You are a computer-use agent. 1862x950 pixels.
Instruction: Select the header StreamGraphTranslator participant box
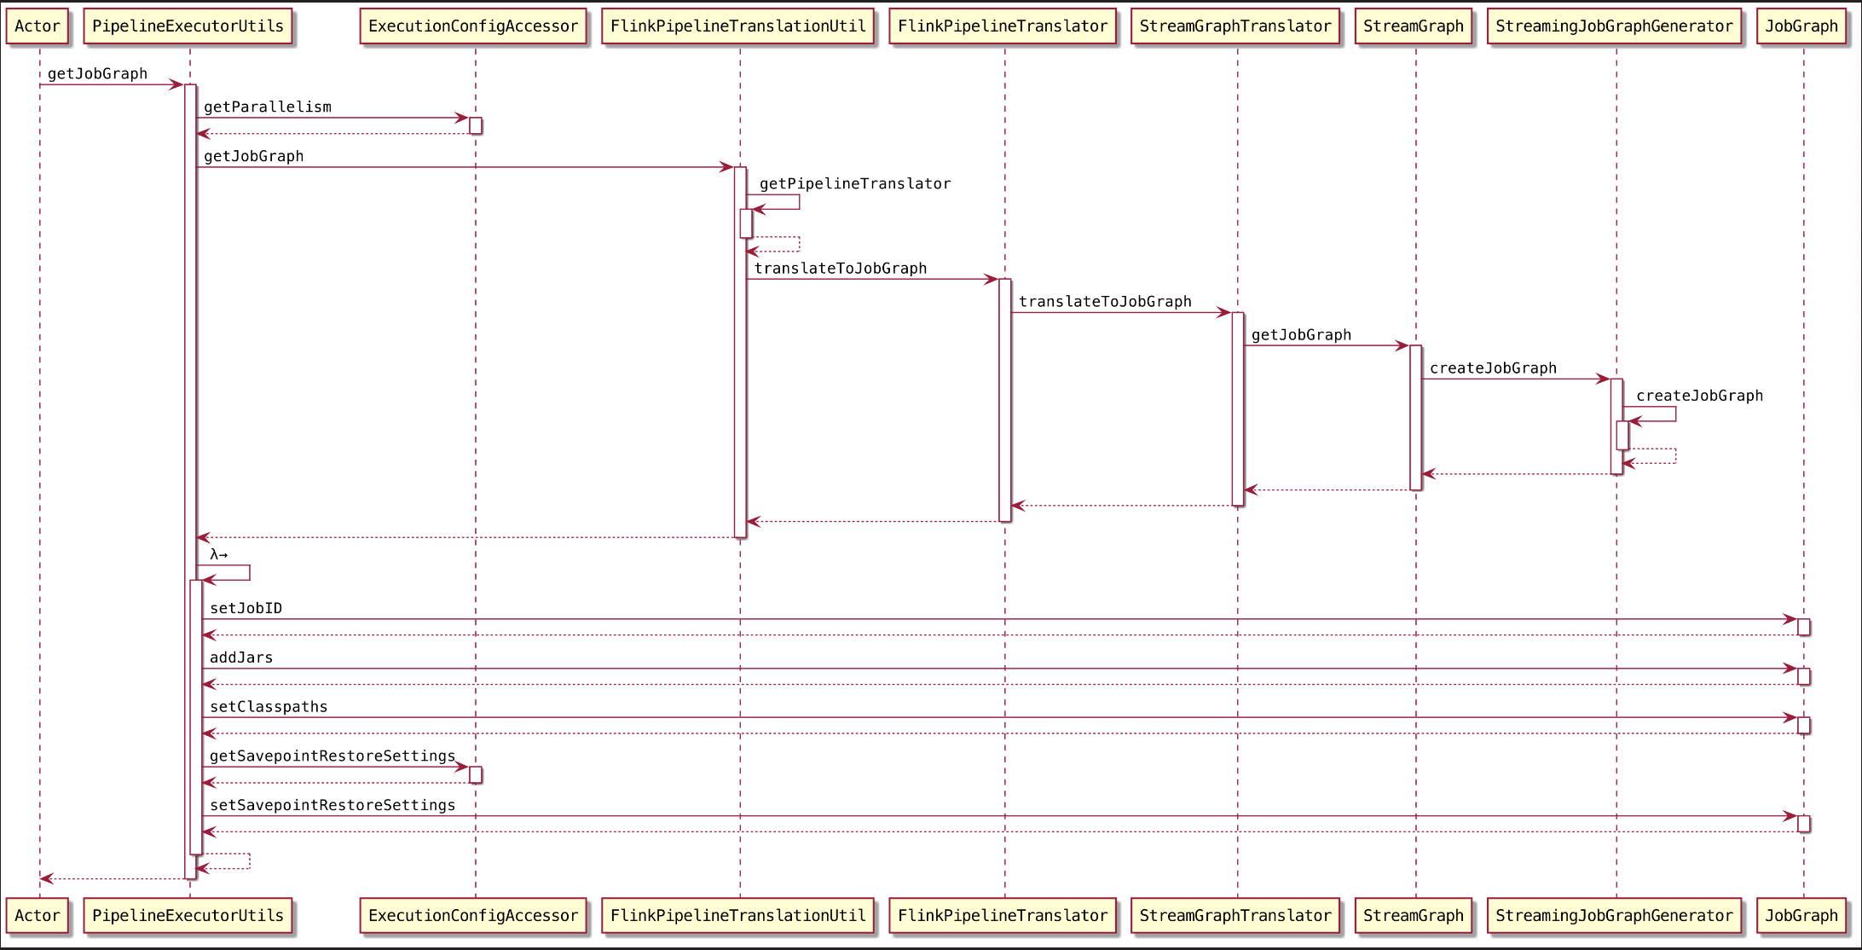[x=1235, y=26]
